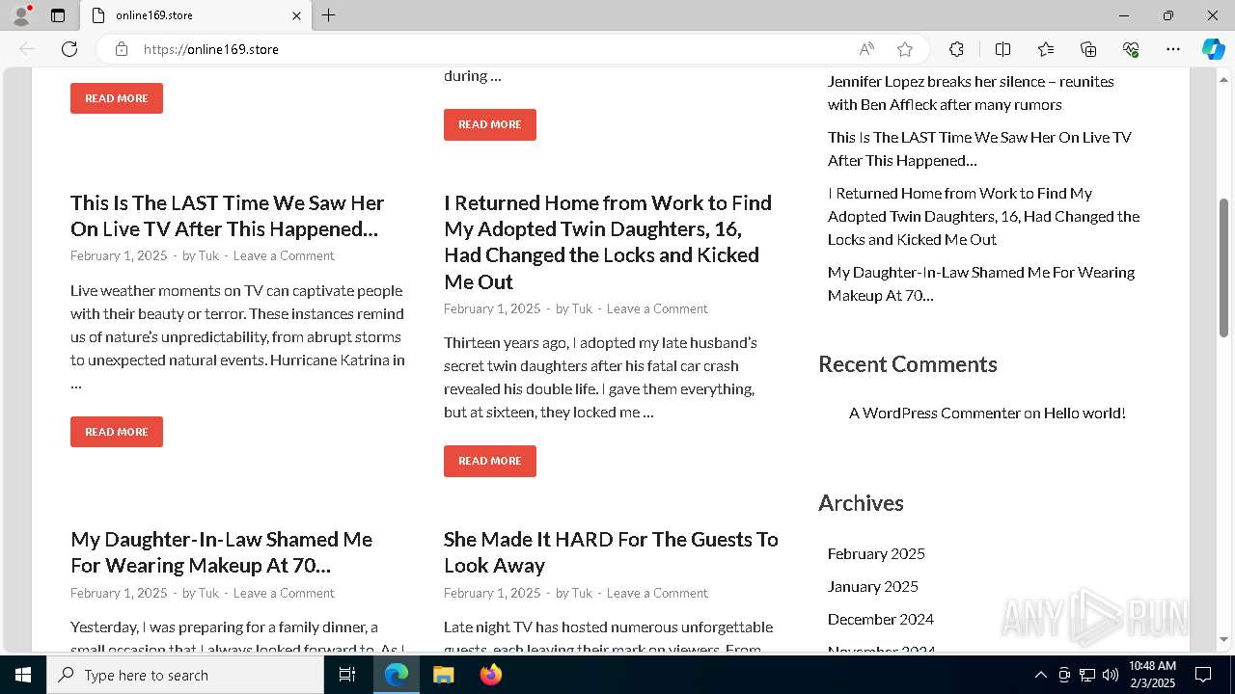This screenshot has width=1235, height=694.
Task: Open network status tray icon
Action: click(1086, 675)
